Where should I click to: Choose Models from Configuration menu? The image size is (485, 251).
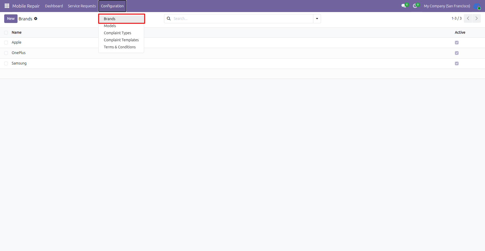coord(121,26)
